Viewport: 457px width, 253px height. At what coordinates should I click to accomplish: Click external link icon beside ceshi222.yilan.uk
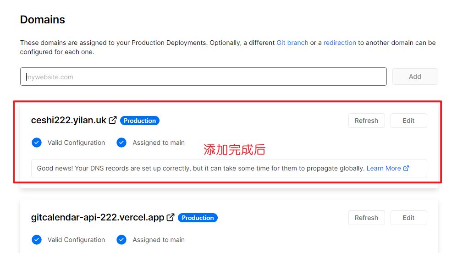113,121
